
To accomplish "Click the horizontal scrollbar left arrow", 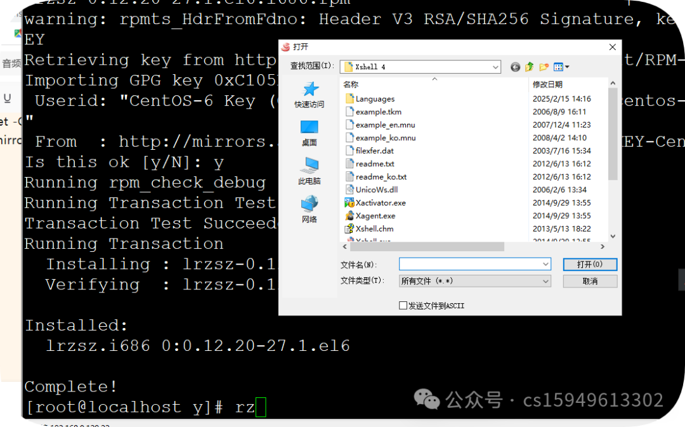I will 344,247.
